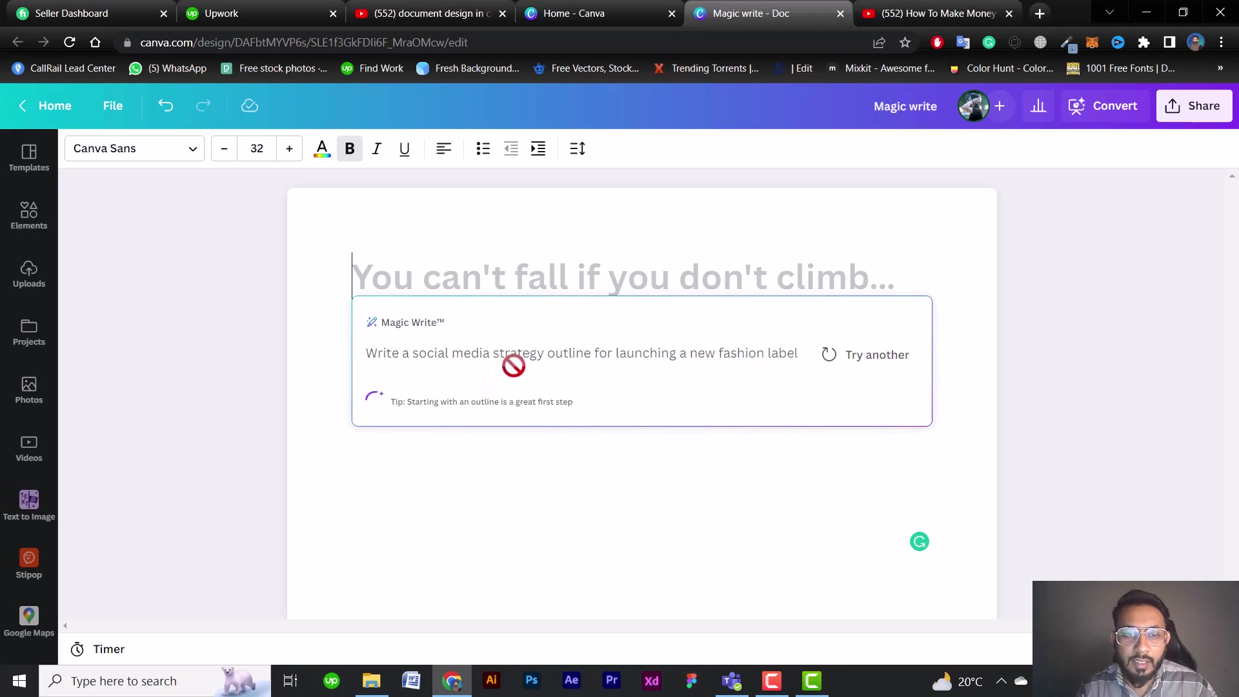Undo the last action
This screenshot has height=697, width=1239.
pyautogui.click(x=166, y=106)
